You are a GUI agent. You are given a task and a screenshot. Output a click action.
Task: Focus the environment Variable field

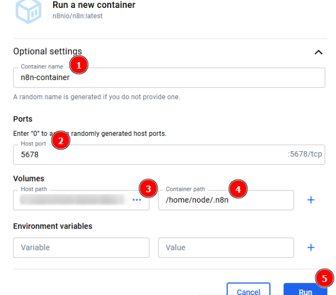click(81, 248)
